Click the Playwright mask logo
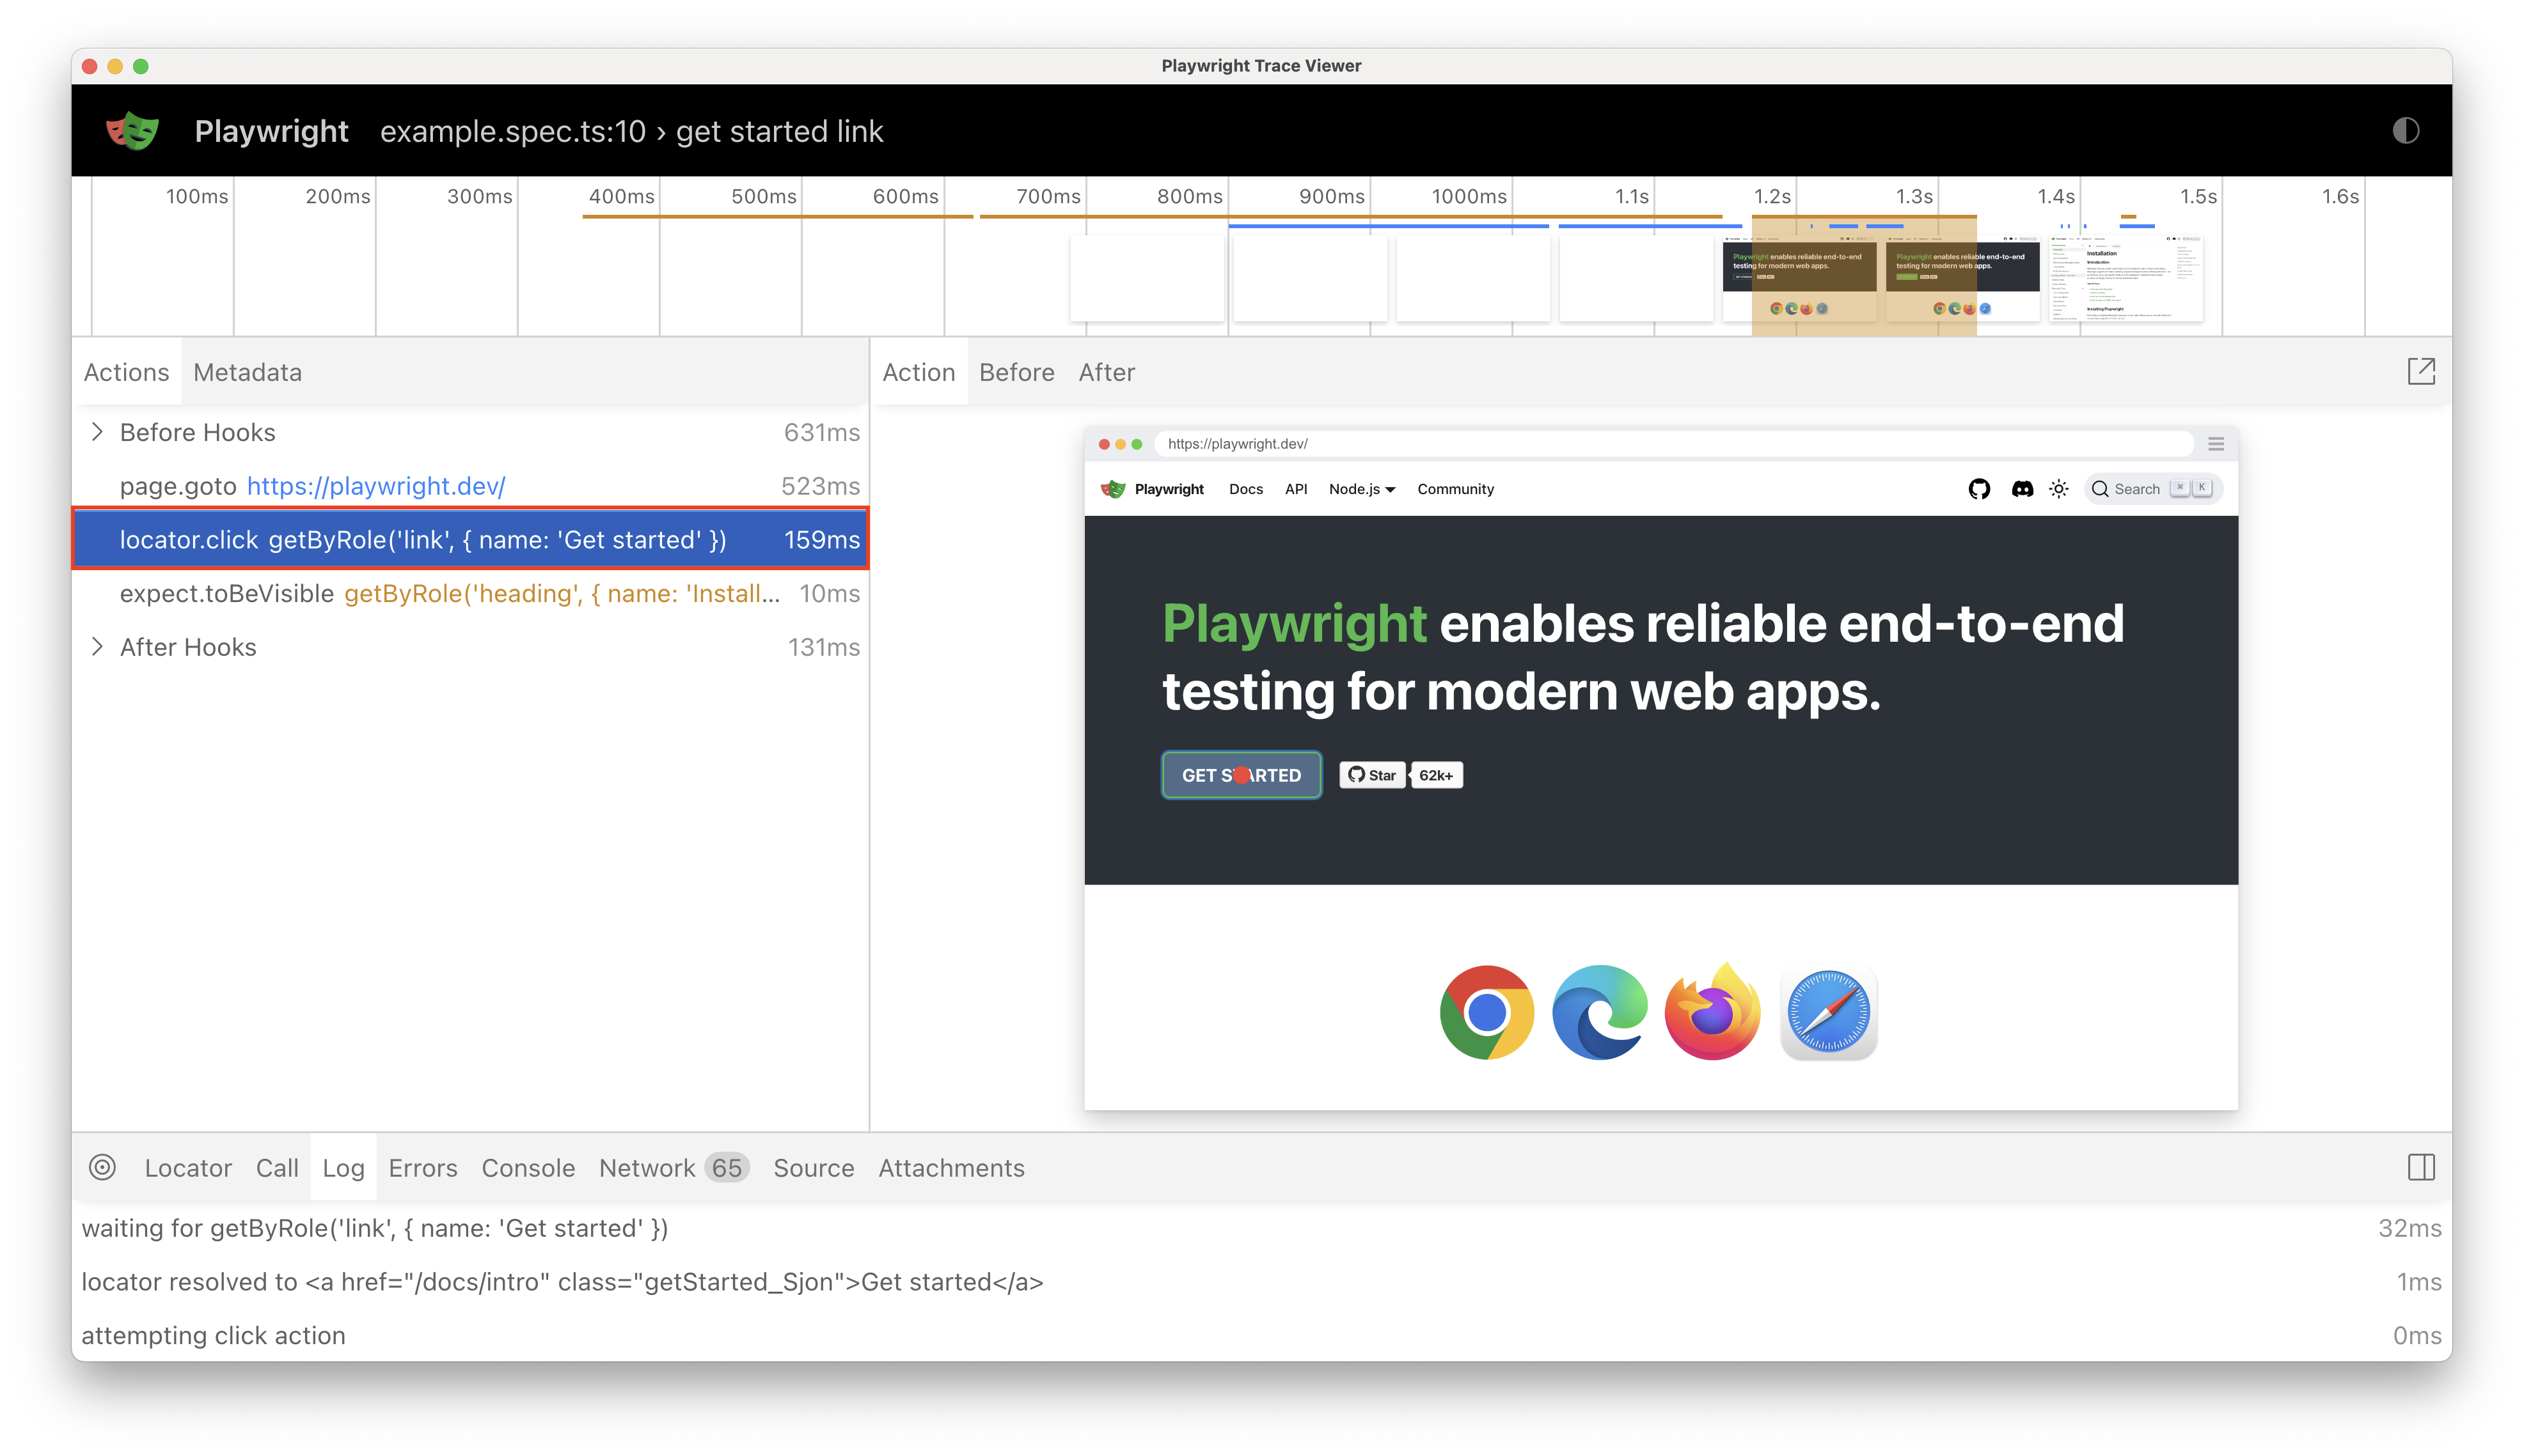This screenshot has height=1456, width=2524. 133,130
